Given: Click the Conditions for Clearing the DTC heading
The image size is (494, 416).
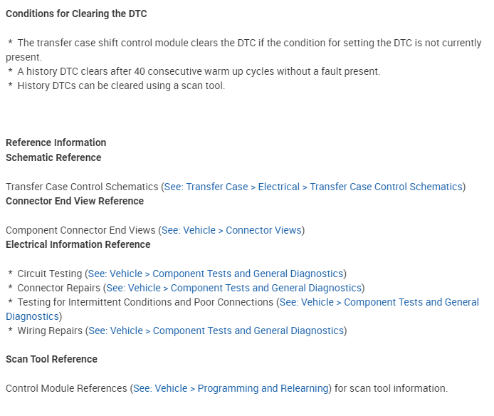Looking at the screenshot, I should [76, 14].
